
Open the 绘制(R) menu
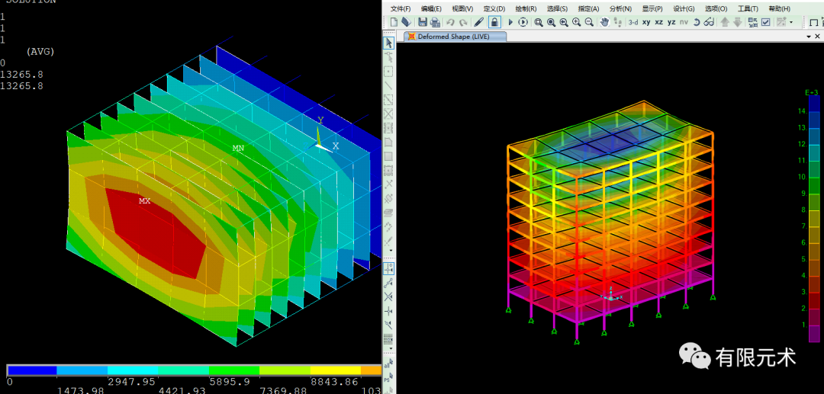(x=526, y=8)
